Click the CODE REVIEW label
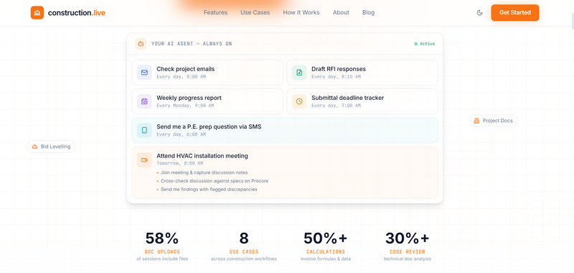Image resolution: width=574 pixels, height=273 pixels. tap(407, 251)
